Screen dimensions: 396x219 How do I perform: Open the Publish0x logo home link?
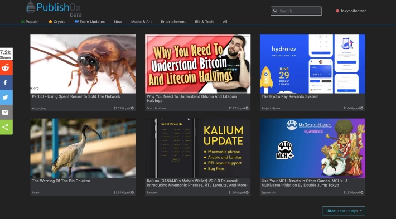[x=54, y=9]
